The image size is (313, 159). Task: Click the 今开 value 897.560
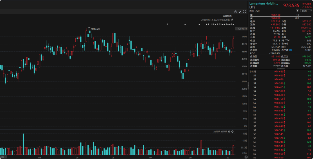[307, 25]
